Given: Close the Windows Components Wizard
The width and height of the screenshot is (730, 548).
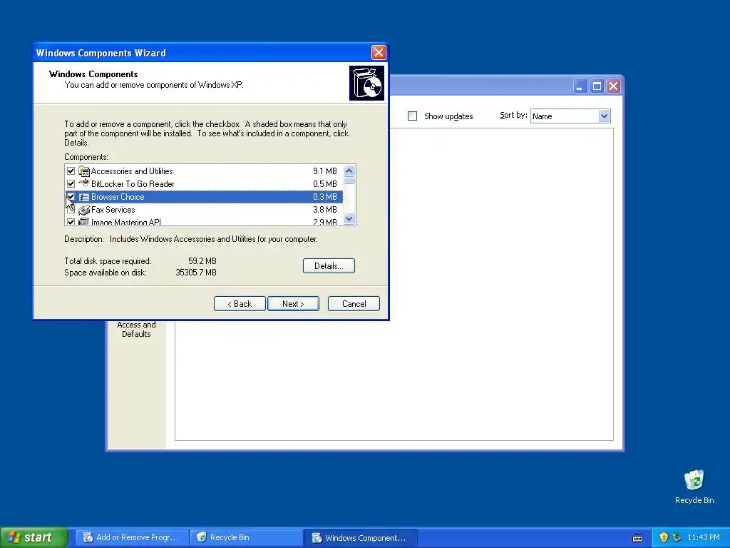Looking at the screenshot, I should 379,53.
